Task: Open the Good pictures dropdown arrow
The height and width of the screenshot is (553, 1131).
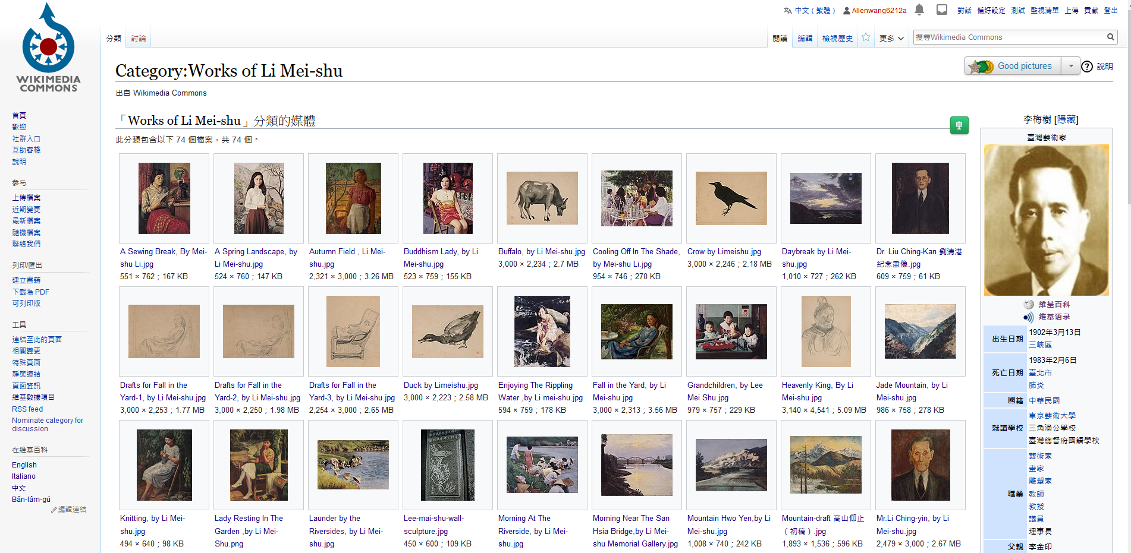Action: [x=1071, y=66]
